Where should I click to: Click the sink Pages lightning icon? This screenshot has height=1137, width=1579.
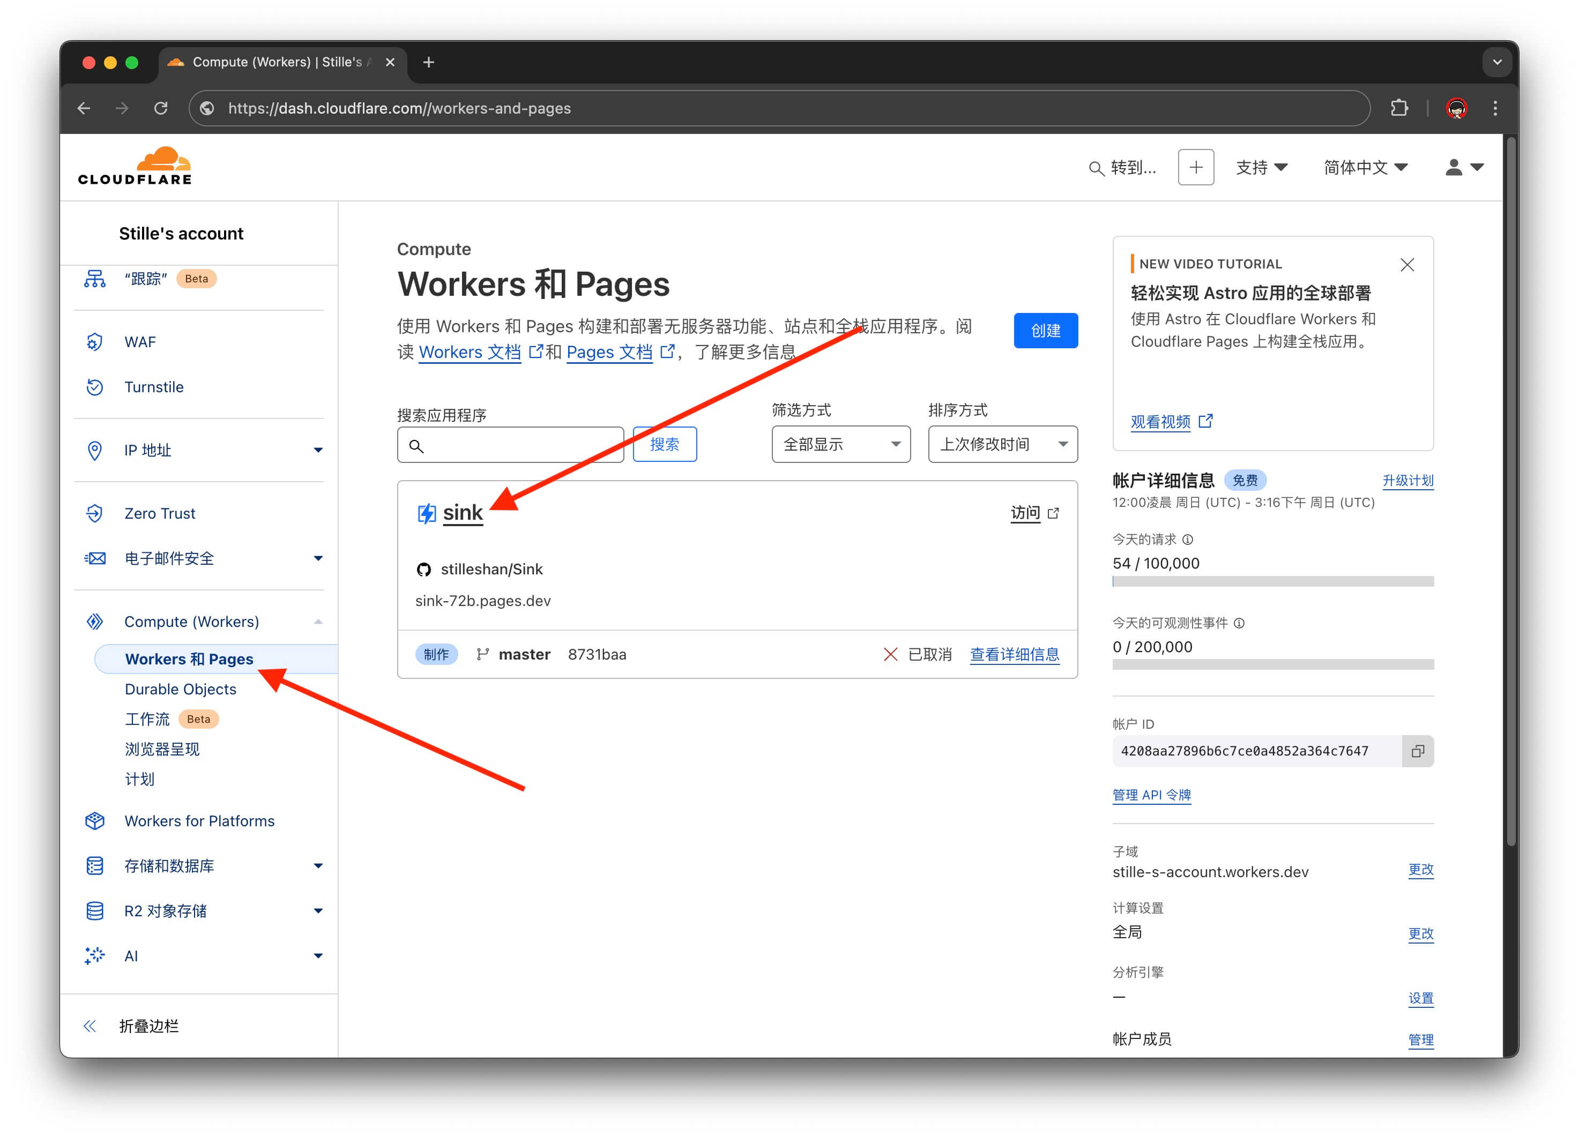pos(426,513)
